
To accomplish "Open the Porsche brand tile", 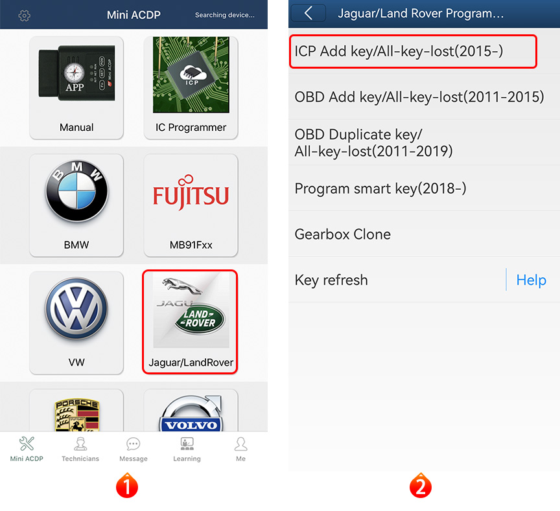I will pyautogui.click(x=76, y=412).
